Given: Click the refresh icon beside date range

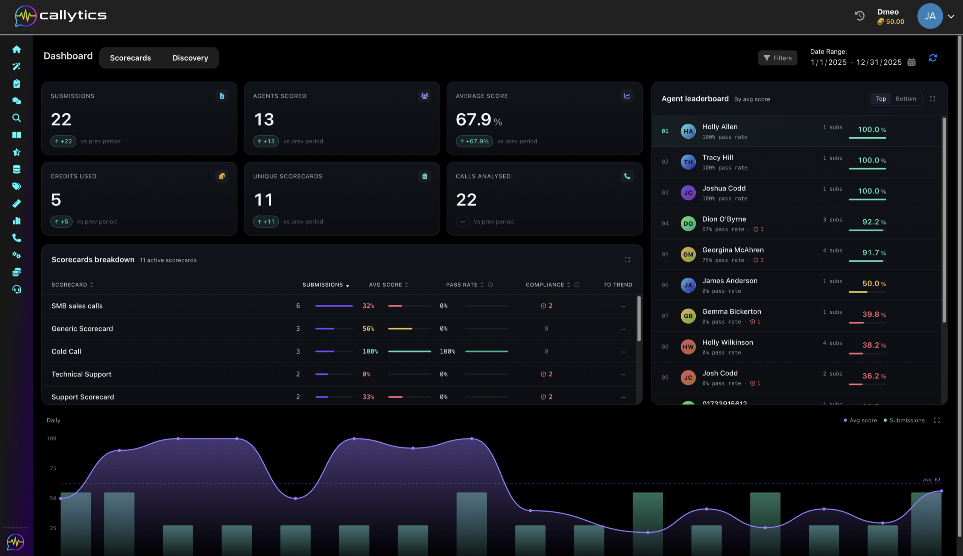Looking at the screenshot, I should [x=933, y=58].
